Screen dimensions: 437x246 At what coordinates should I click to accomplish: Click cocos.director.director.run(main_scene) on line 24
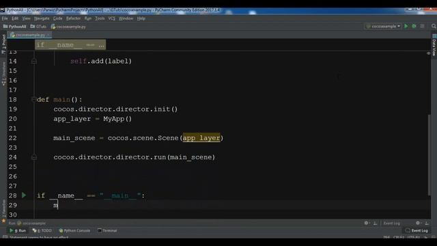click(134, 157)
